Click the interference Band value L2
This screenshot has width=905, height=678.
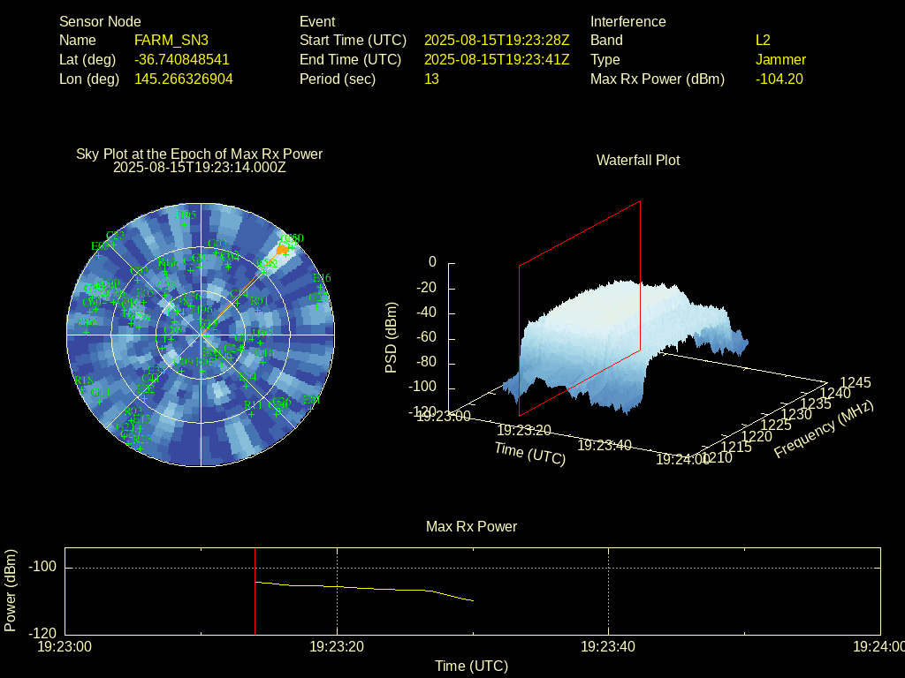point(763,40)
